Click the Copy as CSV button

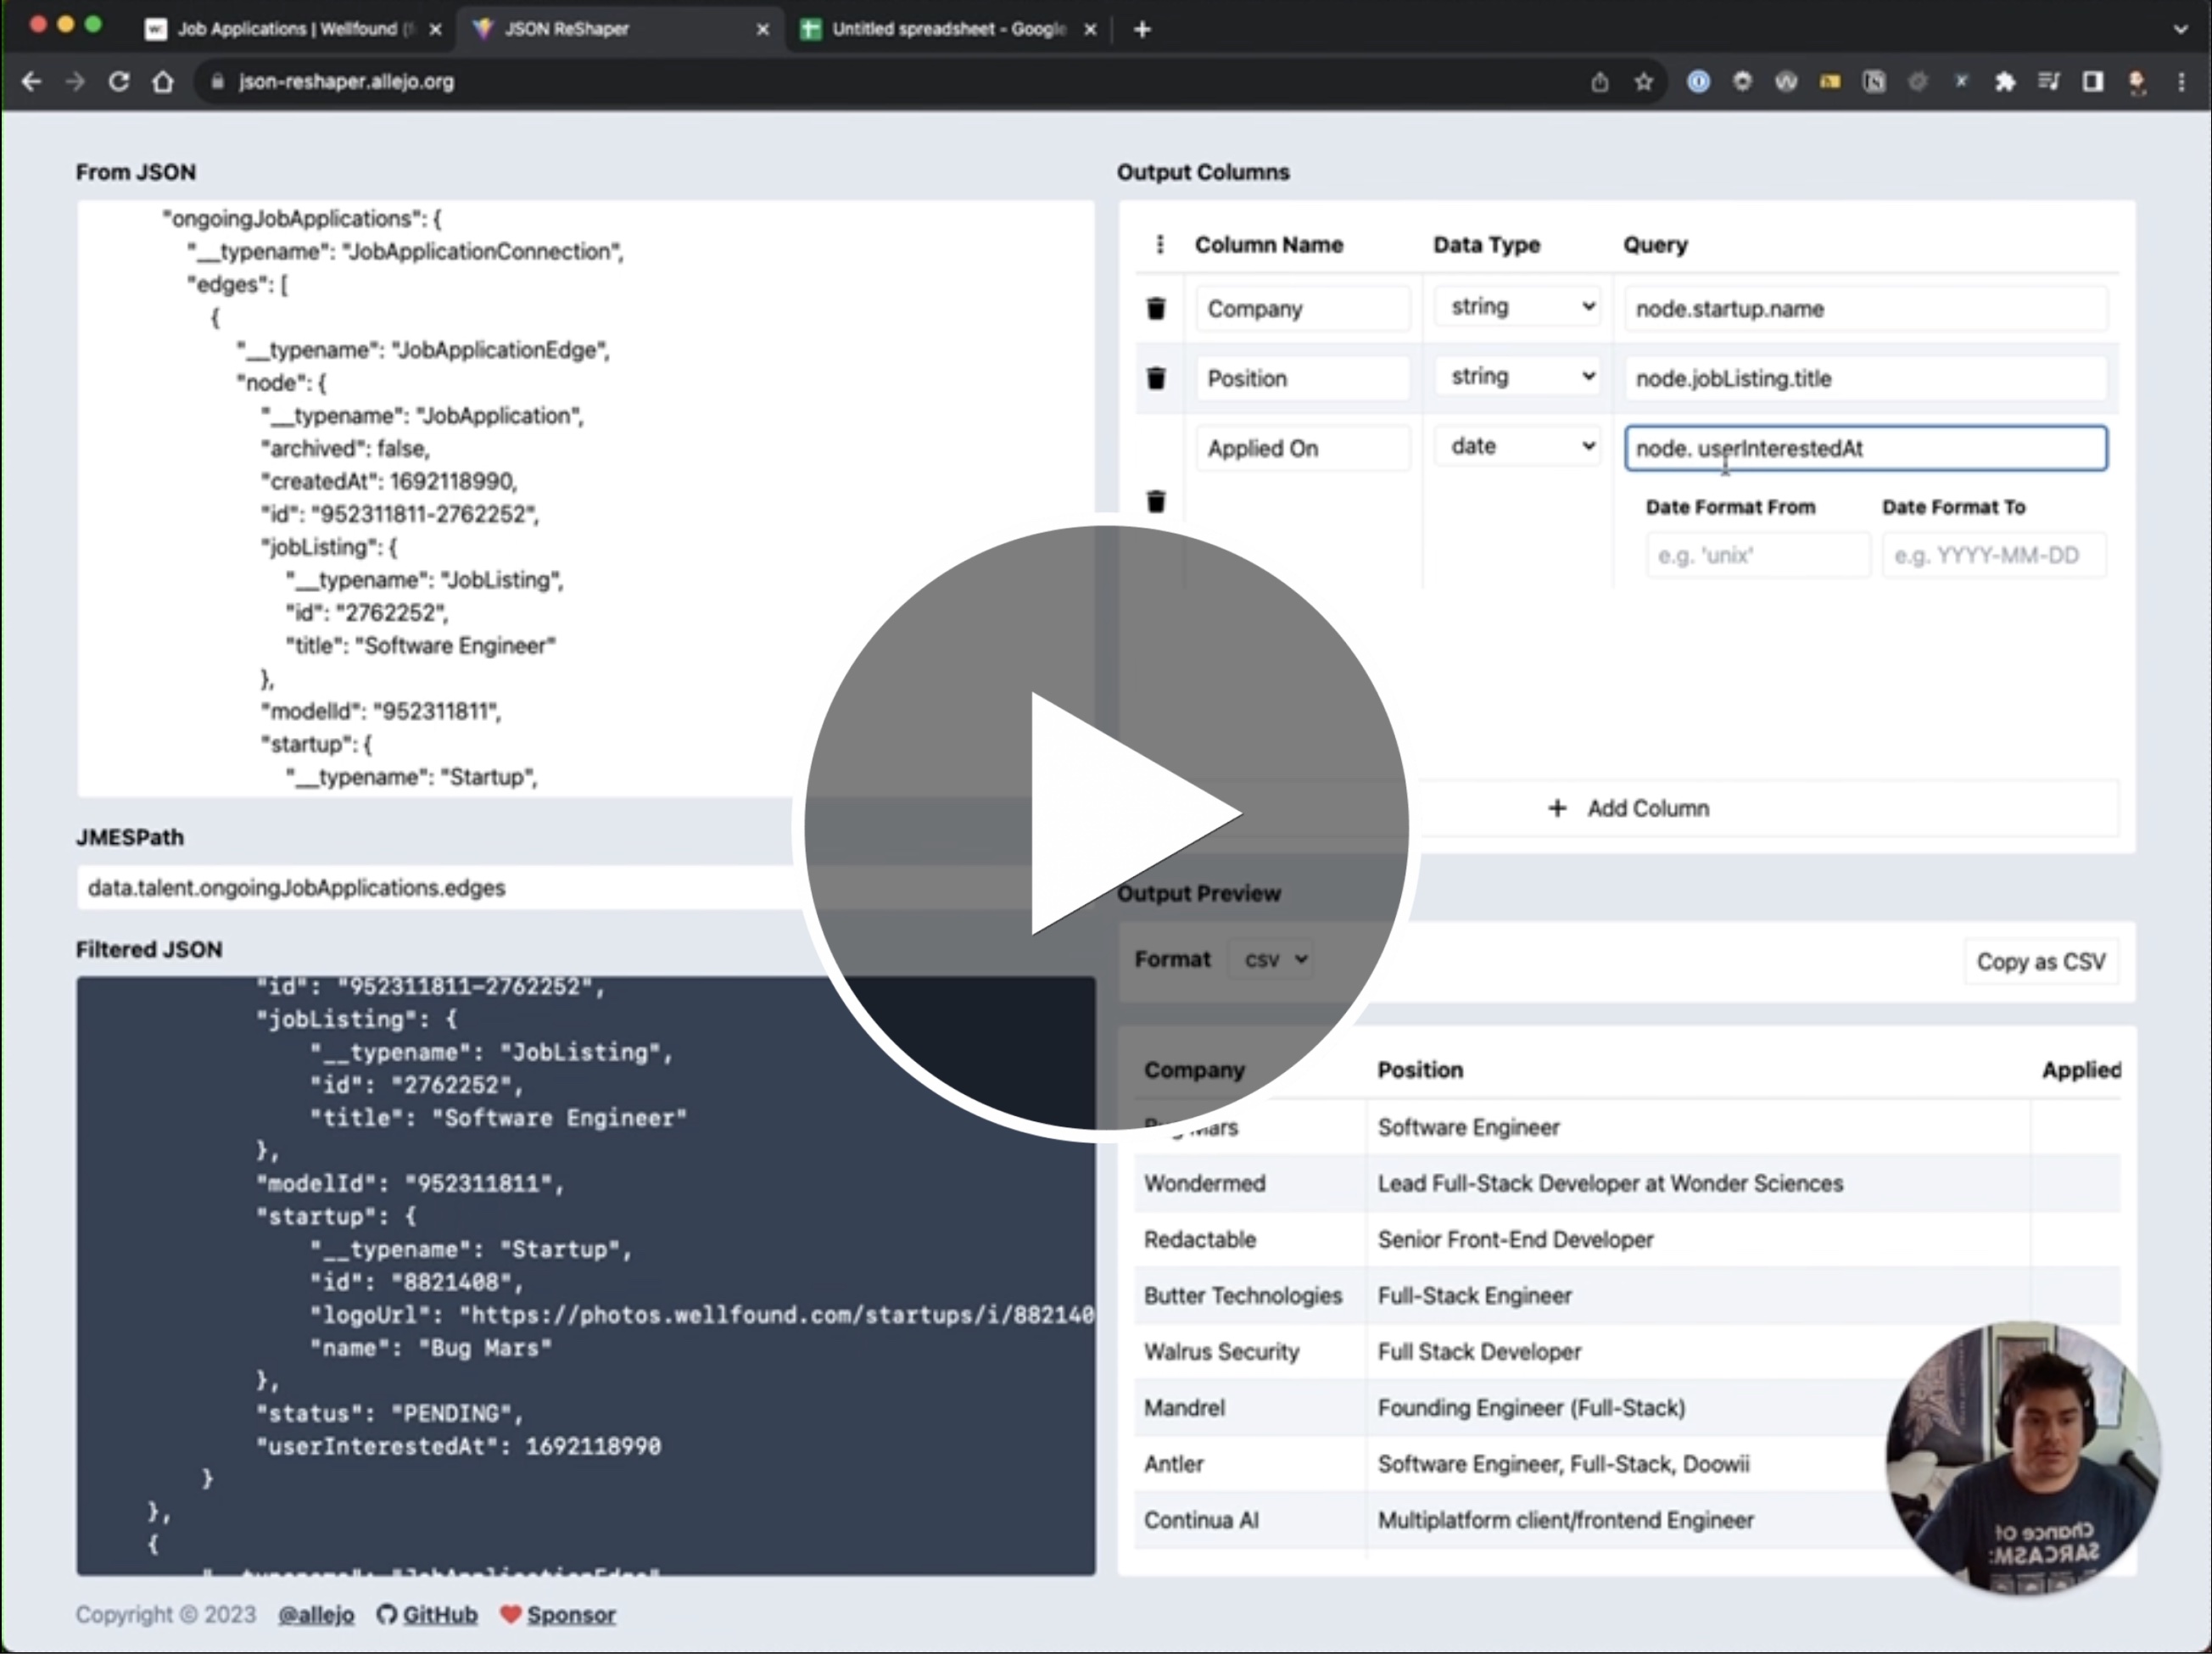pos(2040,962)
